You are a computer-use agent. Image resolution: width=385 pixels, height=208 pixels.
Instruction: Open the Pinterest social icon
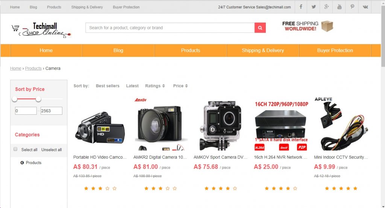pyautogui.click(x=352, y=7)
